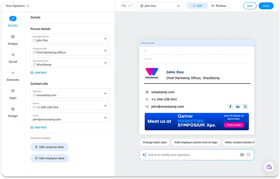Click the envelope icon beside john@wisestamp.com
This screenshot has height=179, width=280.
click(147, 107)
